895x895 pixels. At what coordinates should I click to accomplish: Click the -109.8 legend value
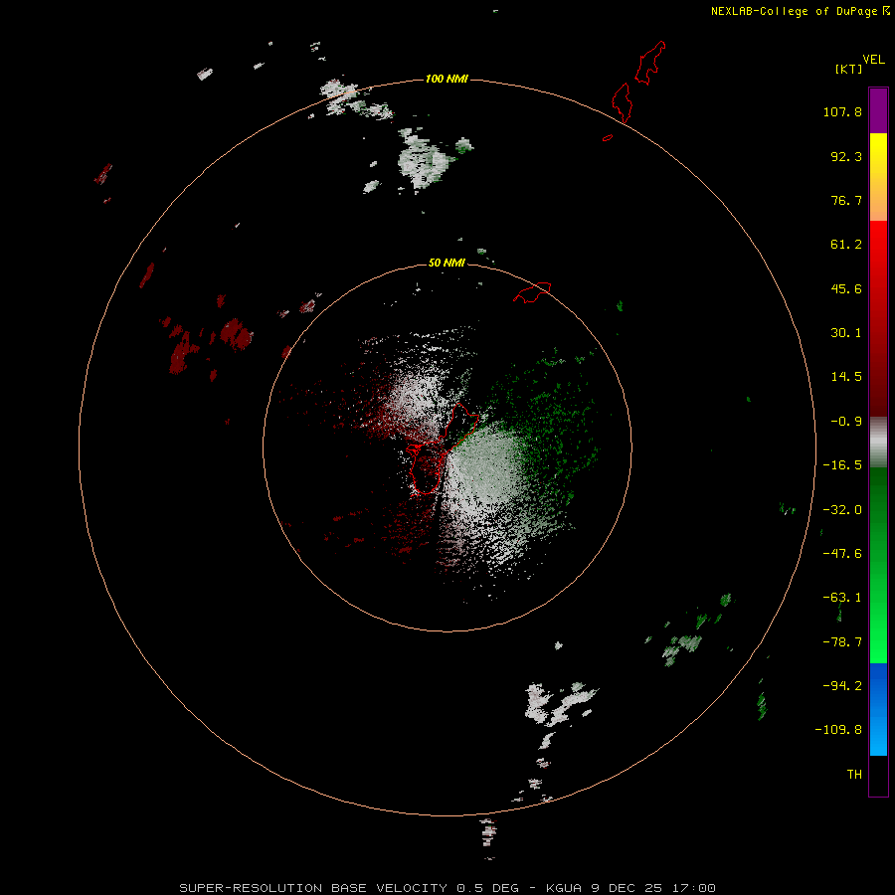[838, 730]
